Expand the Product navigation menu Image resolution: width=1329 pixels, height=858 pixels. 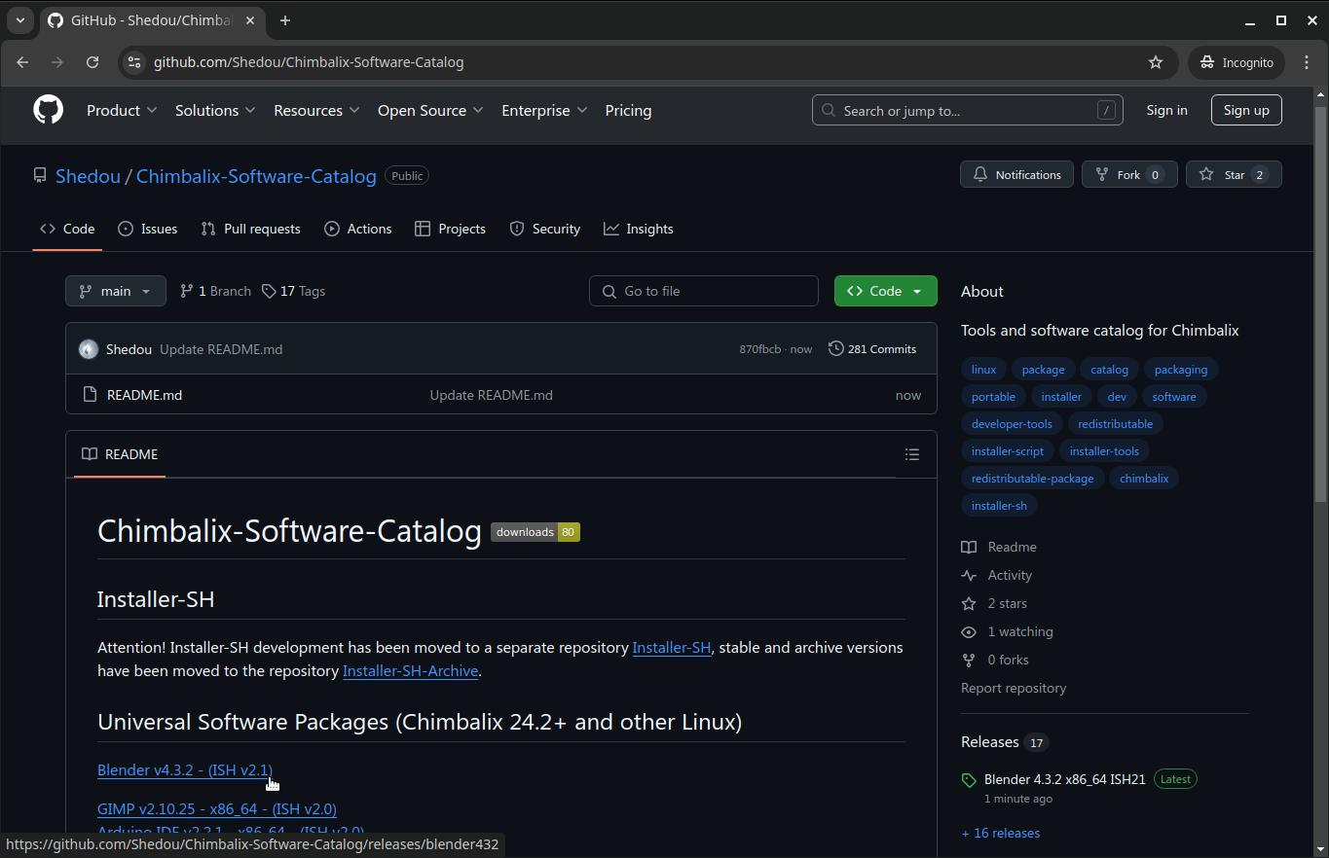coord(122,111)
